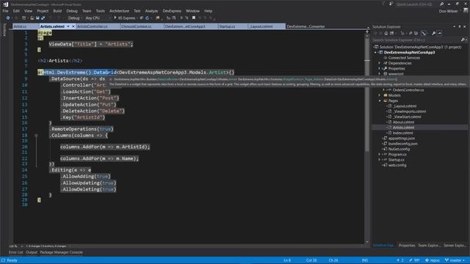
Task: Select About.cshtml in Solution Explorer
Action: click(403, 122)
